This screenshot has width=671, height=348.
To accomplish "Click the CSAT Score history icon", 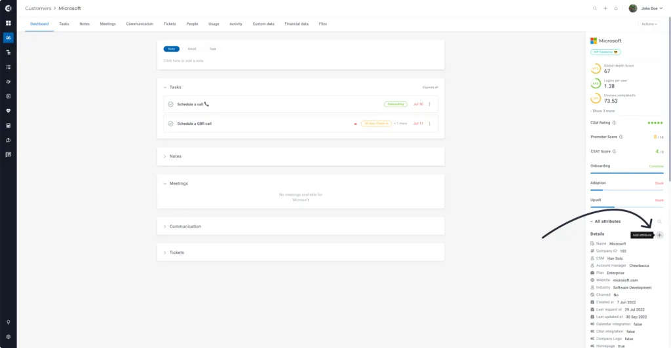I will [614, 151].
